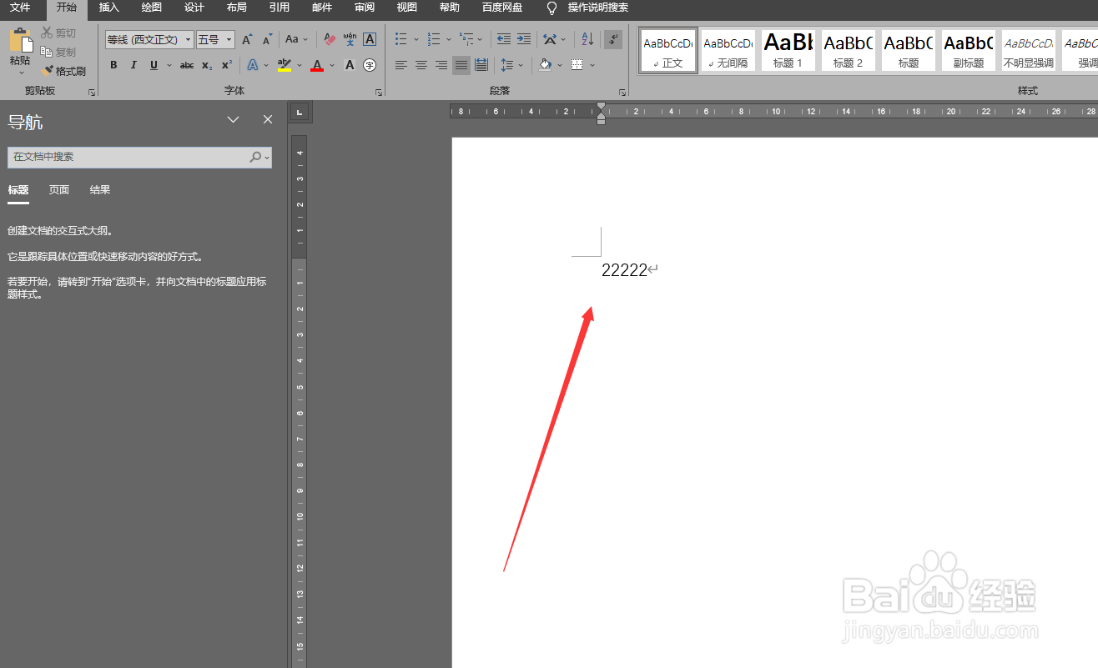Center-align the paragraph
Viewport: 1098px width, 668px height.
click(421, 65)
